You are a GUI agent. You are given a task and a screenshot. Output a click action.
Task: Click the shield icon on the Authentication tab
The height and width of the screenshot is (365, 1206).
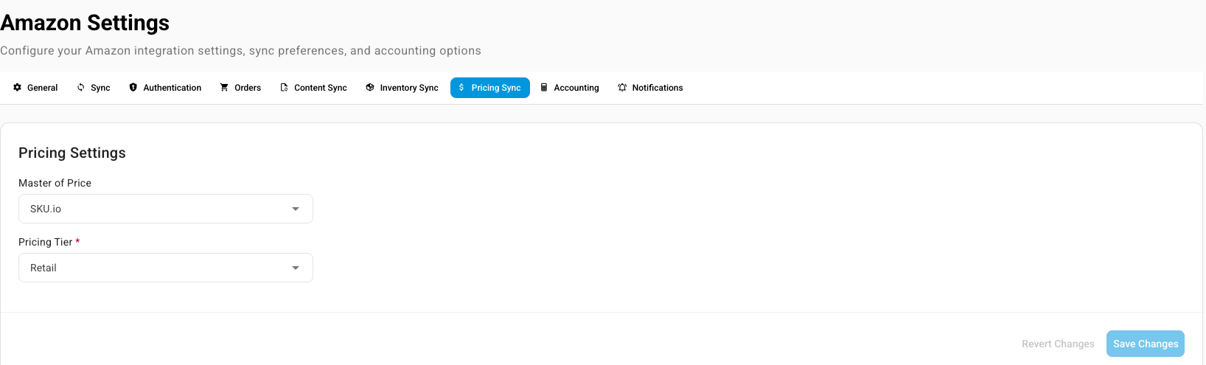point(133,87)
